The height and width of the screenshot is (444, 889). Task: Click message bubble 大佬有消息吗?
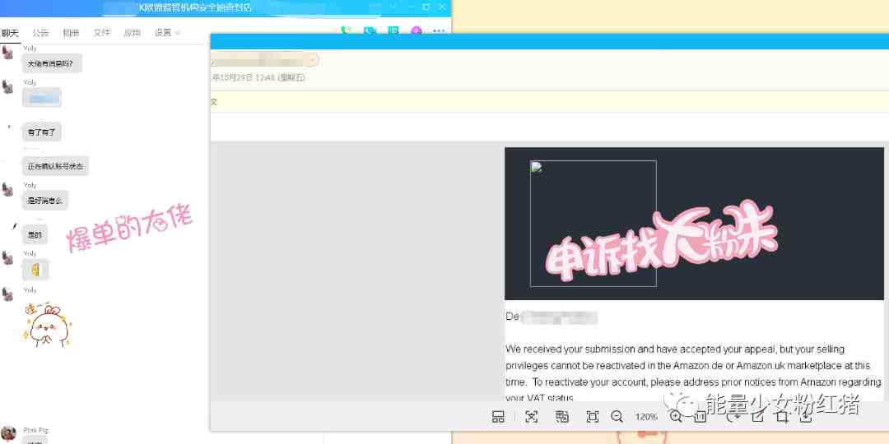click(x=52, y=64)
